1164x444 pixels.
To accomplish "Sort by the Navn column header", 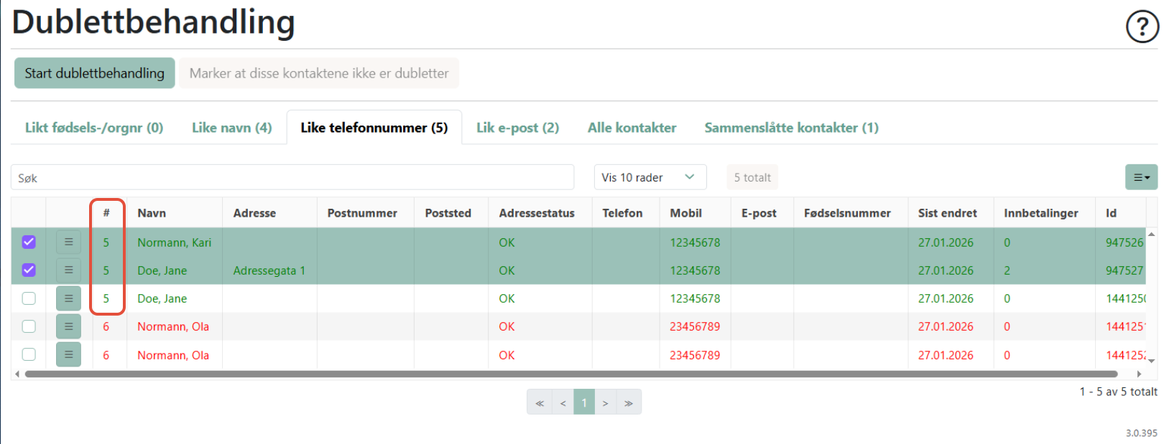I will point(152,213).
